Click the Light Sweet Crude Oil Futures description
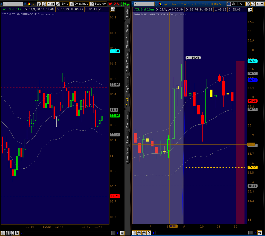The height and width of the screenshot is (236, 265). [x=194, y=4]
